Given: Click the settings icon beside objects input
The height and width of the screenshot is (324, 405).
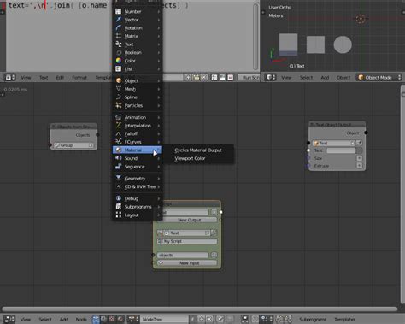Looking at the screenshot, I should coord(214,255).
